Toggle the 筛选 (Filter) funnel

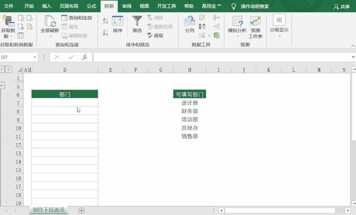tap(137, 24)
